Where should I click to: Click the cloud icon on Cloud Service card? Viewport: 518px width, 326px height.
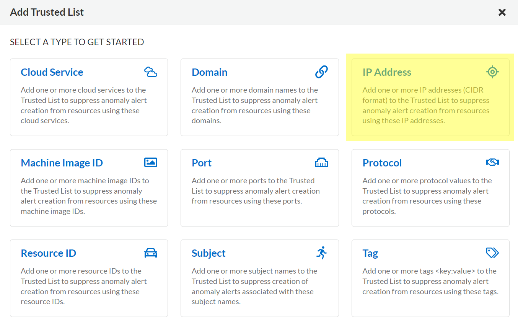pos(151,72)
